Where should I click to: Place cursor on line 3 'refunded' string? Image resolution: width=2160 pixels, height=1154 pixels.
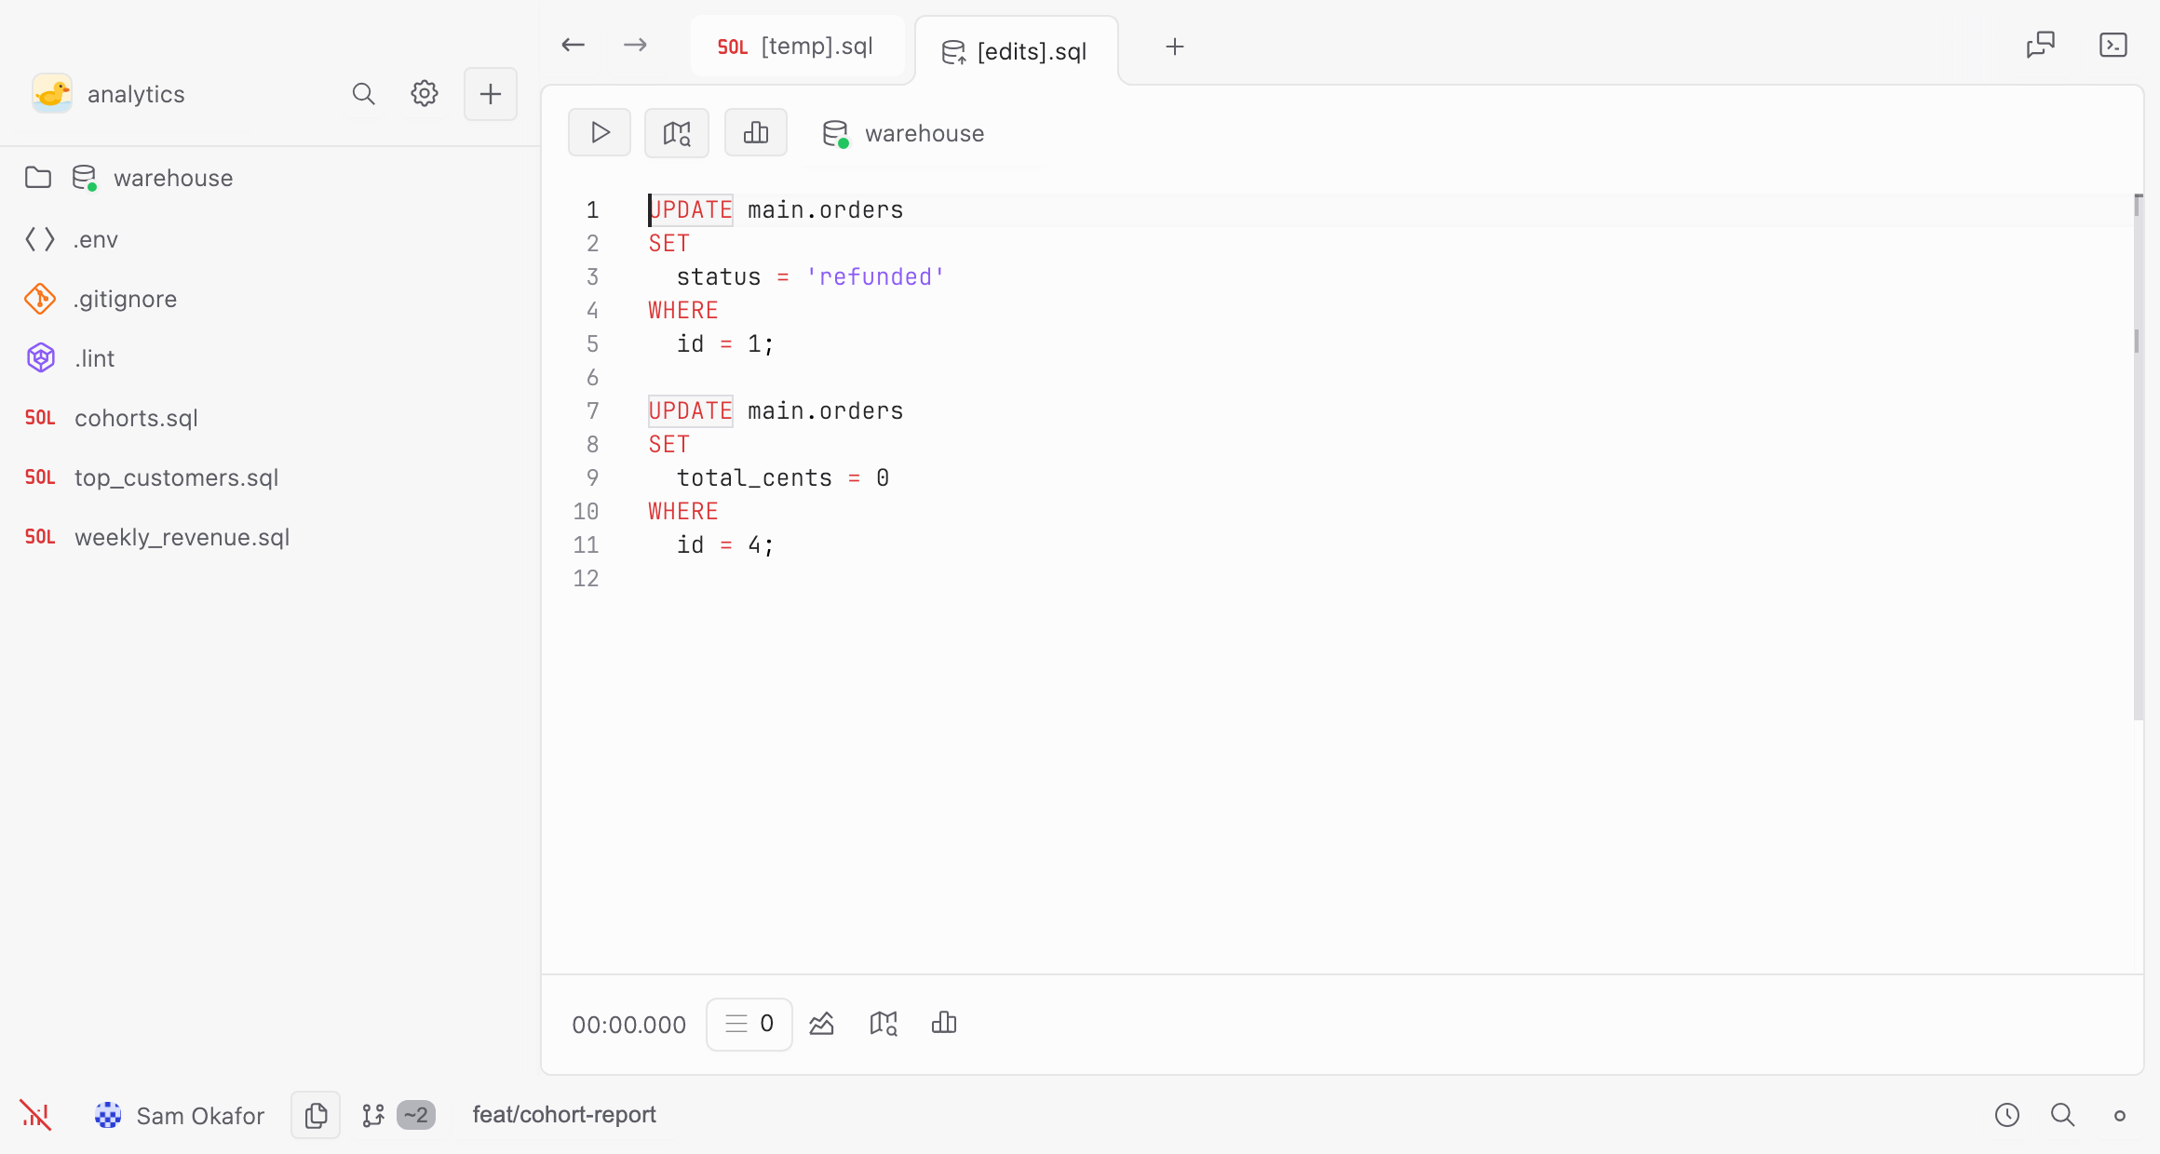coord(875,276)
